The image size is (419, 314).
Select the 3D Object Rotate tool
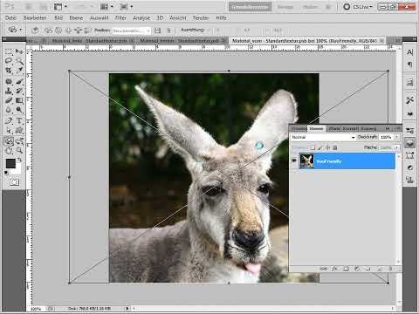click(x=9, y=141)
